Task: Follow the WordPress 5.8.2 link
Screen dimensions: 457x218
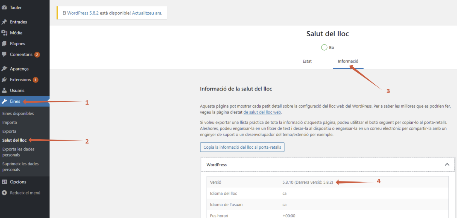Action: [83, 13]
